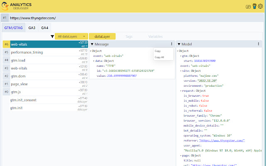
Task: Click the bot_details entry
Action: (195, 131)
